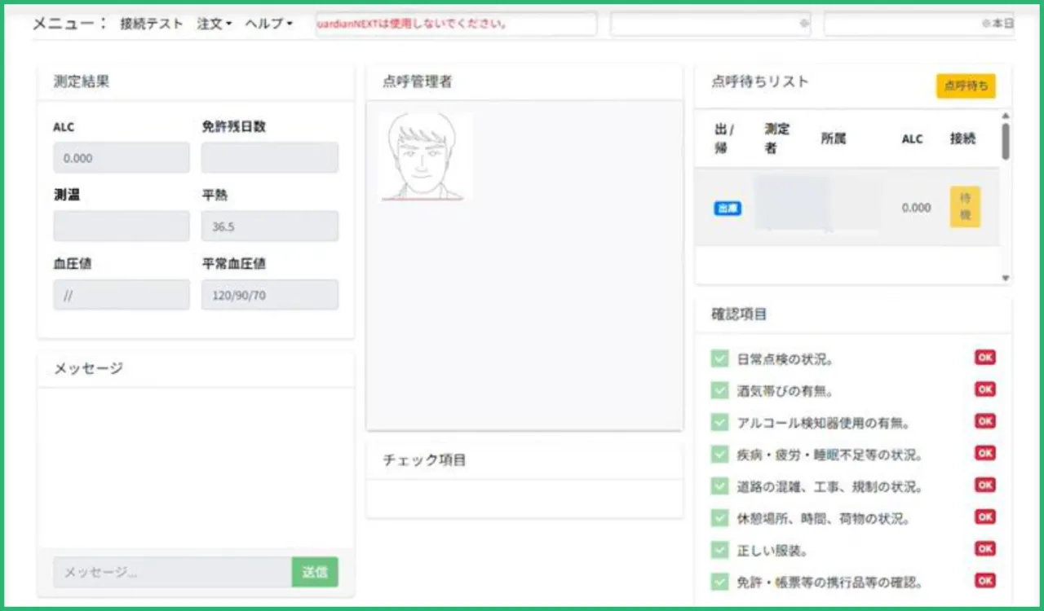This screenshot has width=1044, height=611.
Task: Open the ヘルプ dropdown menu
Action: pyautogui.click(x=266, y=24)
